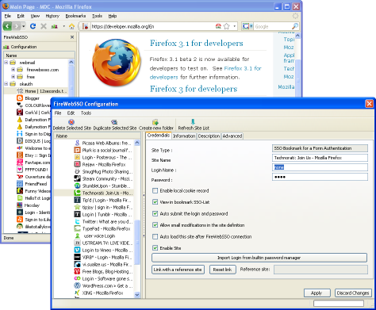Click the Configuration icon in FireWebSSO sidebar
376x310 pixels.
(x=6, y=47)
